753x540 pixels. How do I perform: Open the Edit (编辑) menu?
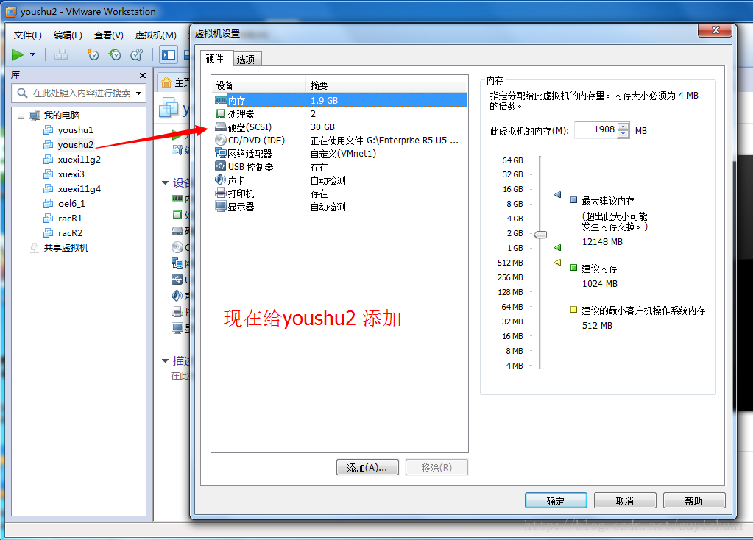click(68, 35)
